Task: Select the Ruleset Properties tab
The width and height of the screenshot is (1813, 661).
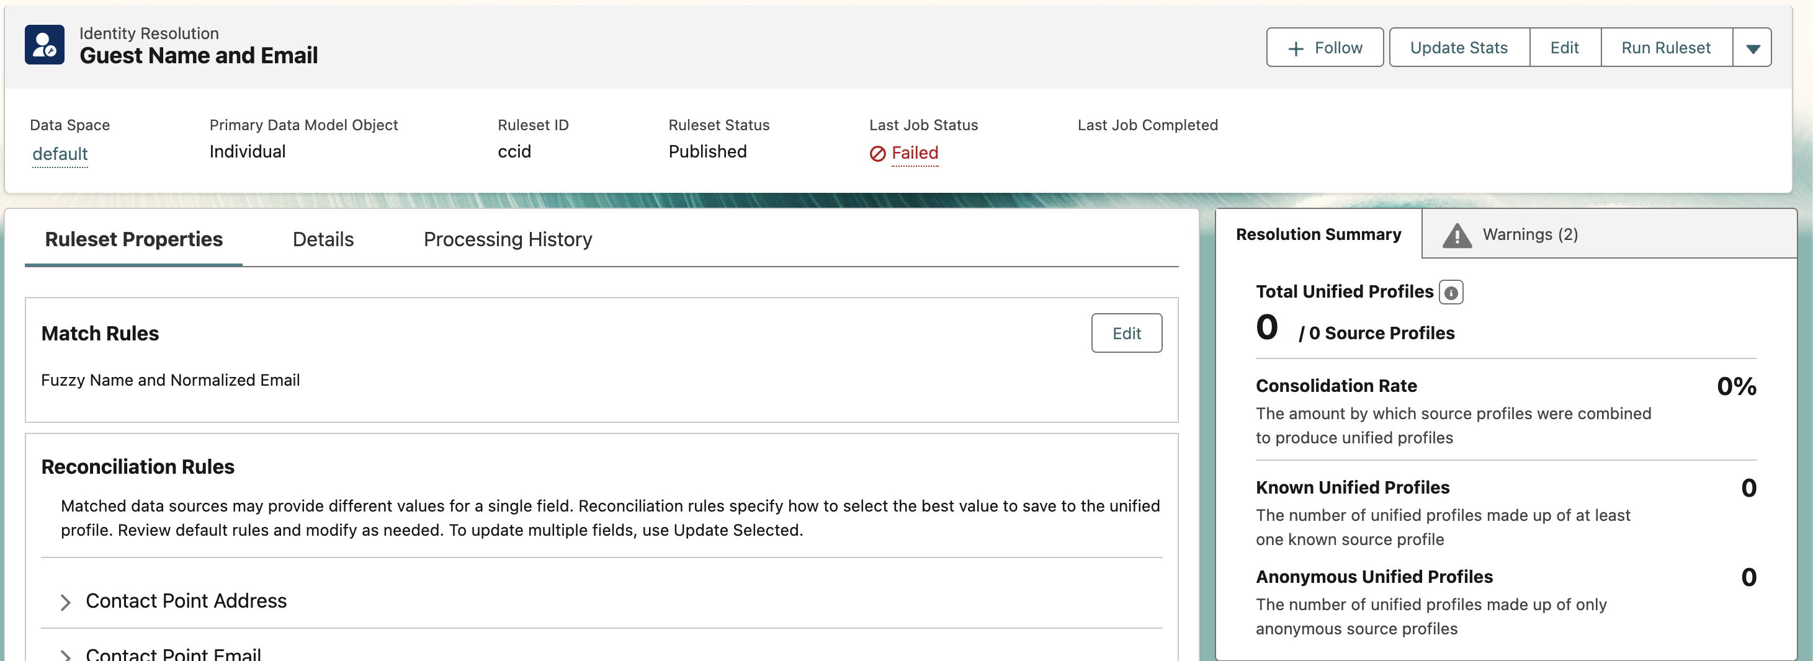Action: tap(134, 239)
